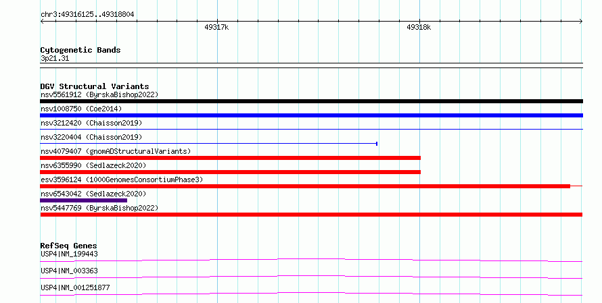Image resolution: width=602 pixels, height=303 pixels.
Task: Open gene label USP4|NM_003363
Action: (x=69, y=271)
